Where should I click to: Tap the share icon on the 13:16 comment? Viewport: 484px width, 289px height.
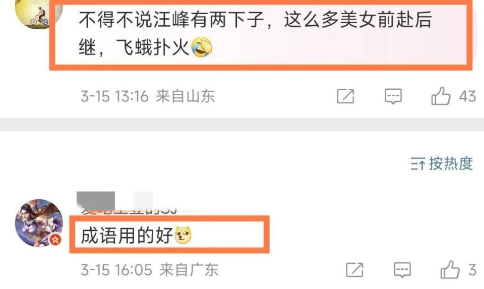(x=345, y=96)
